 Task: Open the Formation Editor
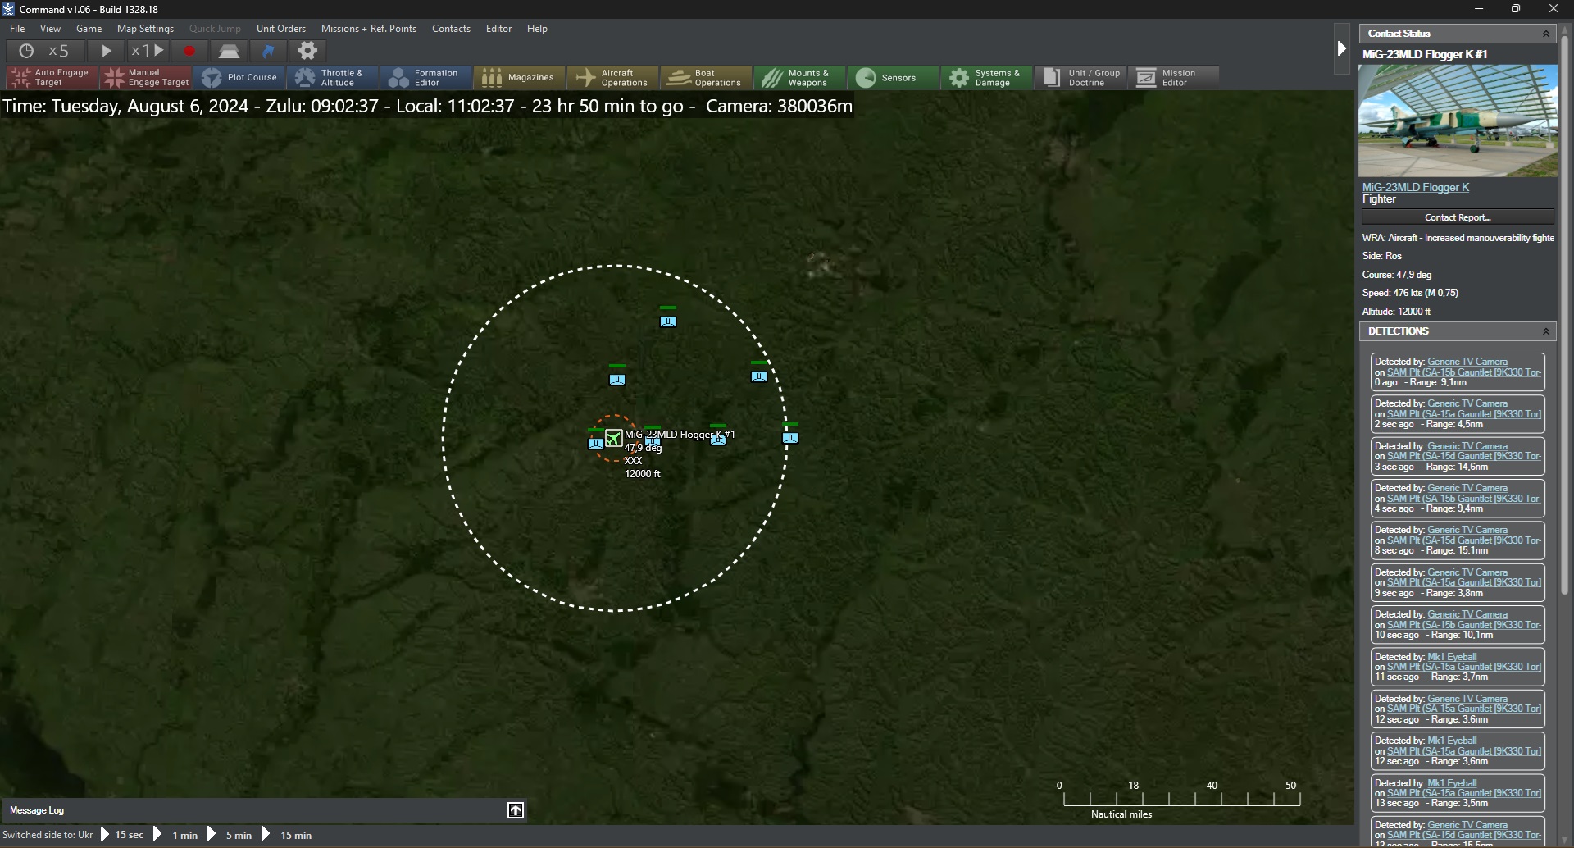pos(426,78)
